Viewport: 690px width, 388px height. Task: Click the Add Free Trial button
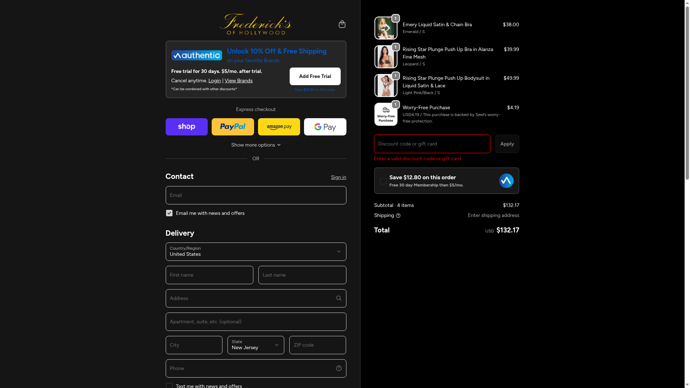coord(315,76)
